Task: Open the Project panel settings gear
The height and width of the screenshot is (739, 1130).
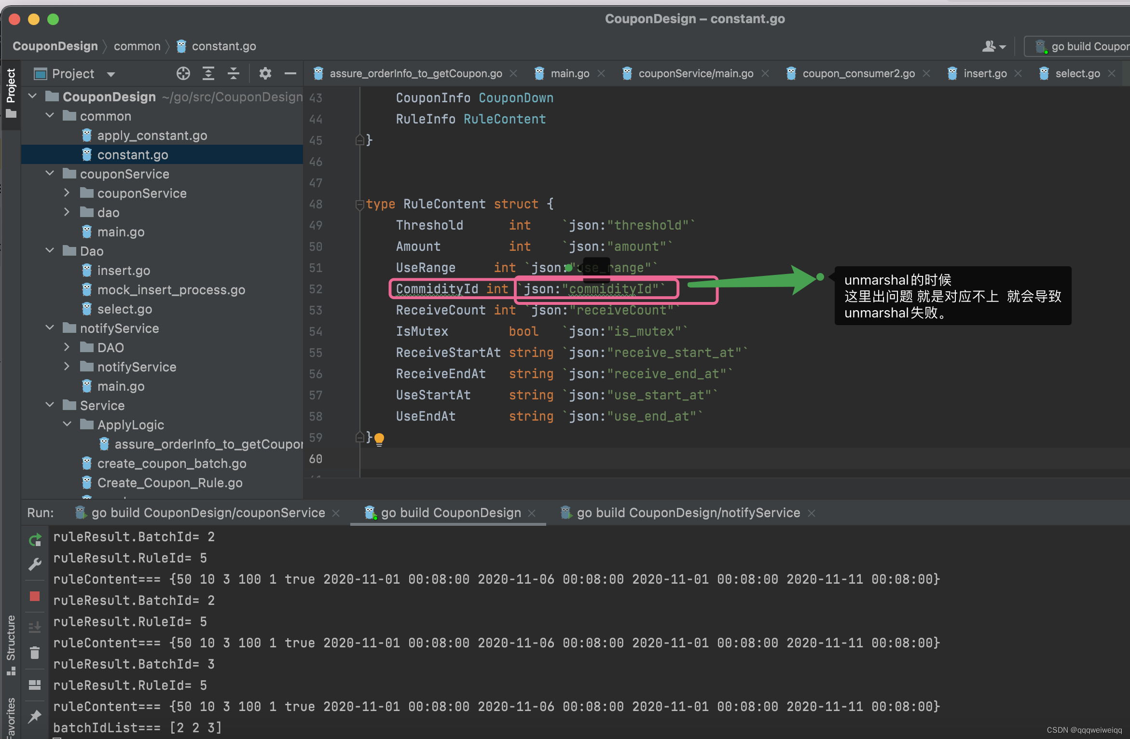Action: (x=265, y=73)
